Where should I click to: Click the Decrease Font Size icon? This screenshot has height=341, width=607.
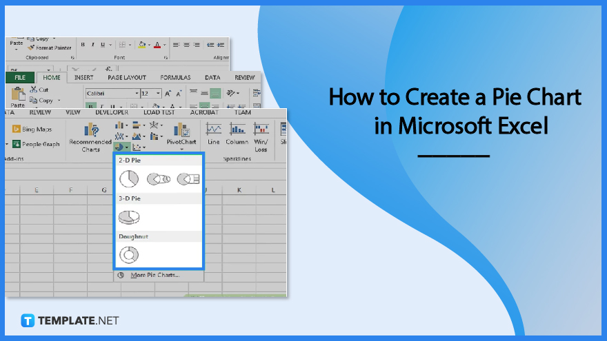(x=179, y=94)
